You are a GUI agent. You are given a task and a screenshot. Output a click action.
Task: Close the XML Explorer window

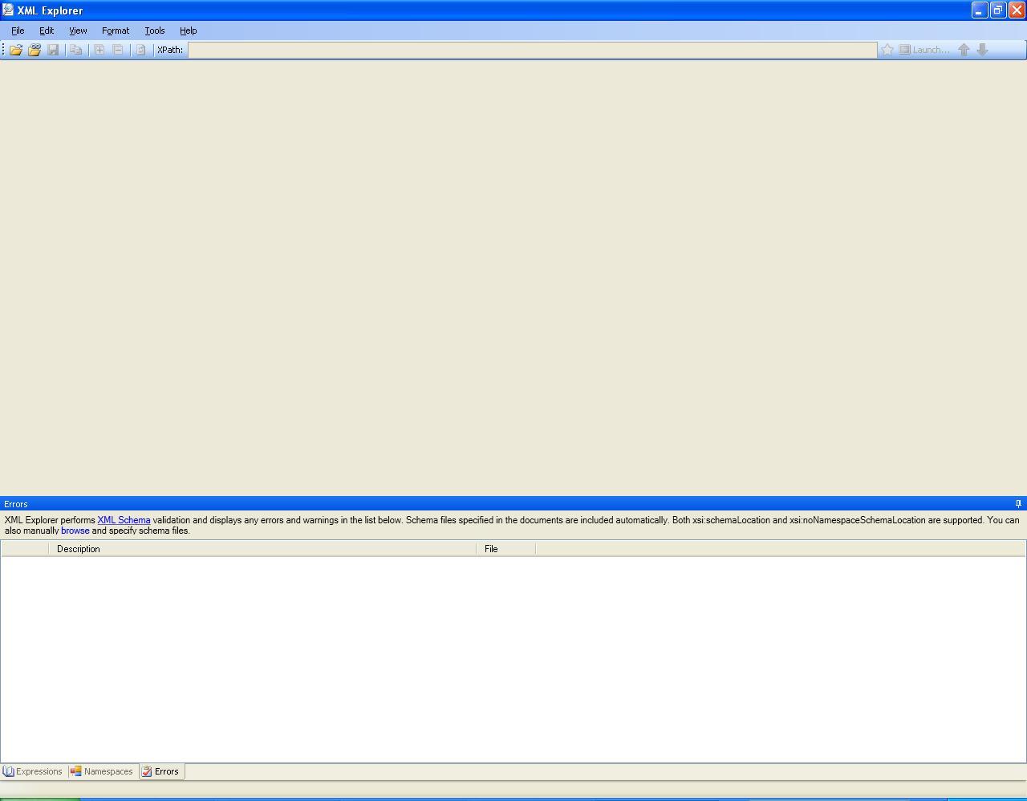click(1017, 10)
